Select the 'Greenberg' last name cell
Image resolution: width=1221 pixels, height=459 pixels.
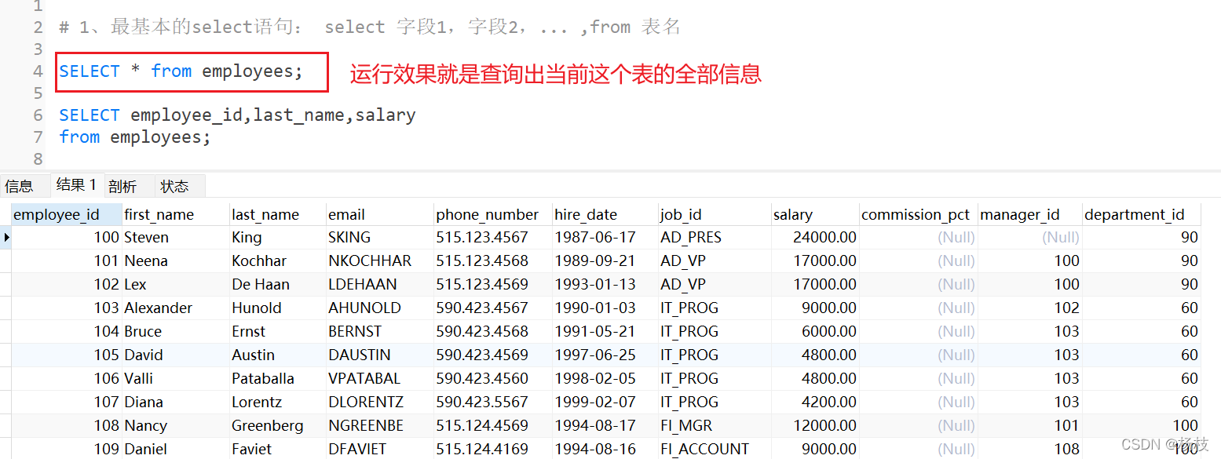[278, 425]
